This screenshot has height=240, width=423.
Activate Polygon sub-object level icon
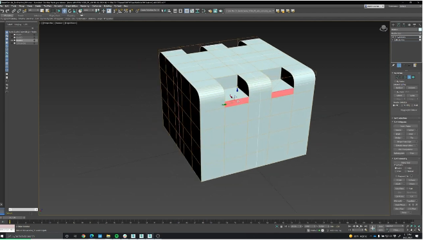click(409, 77)
